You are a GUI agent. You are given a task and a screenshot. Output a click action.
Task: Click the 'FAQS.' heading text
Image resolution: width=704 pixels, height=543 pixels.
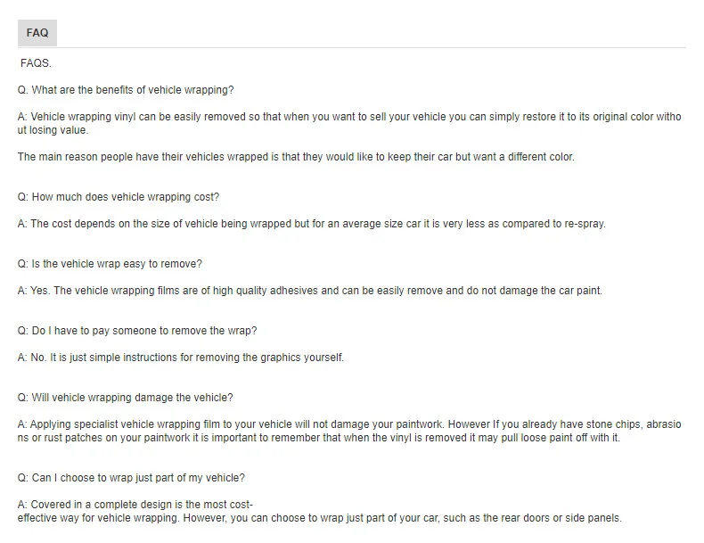click(x=36, y=63)
